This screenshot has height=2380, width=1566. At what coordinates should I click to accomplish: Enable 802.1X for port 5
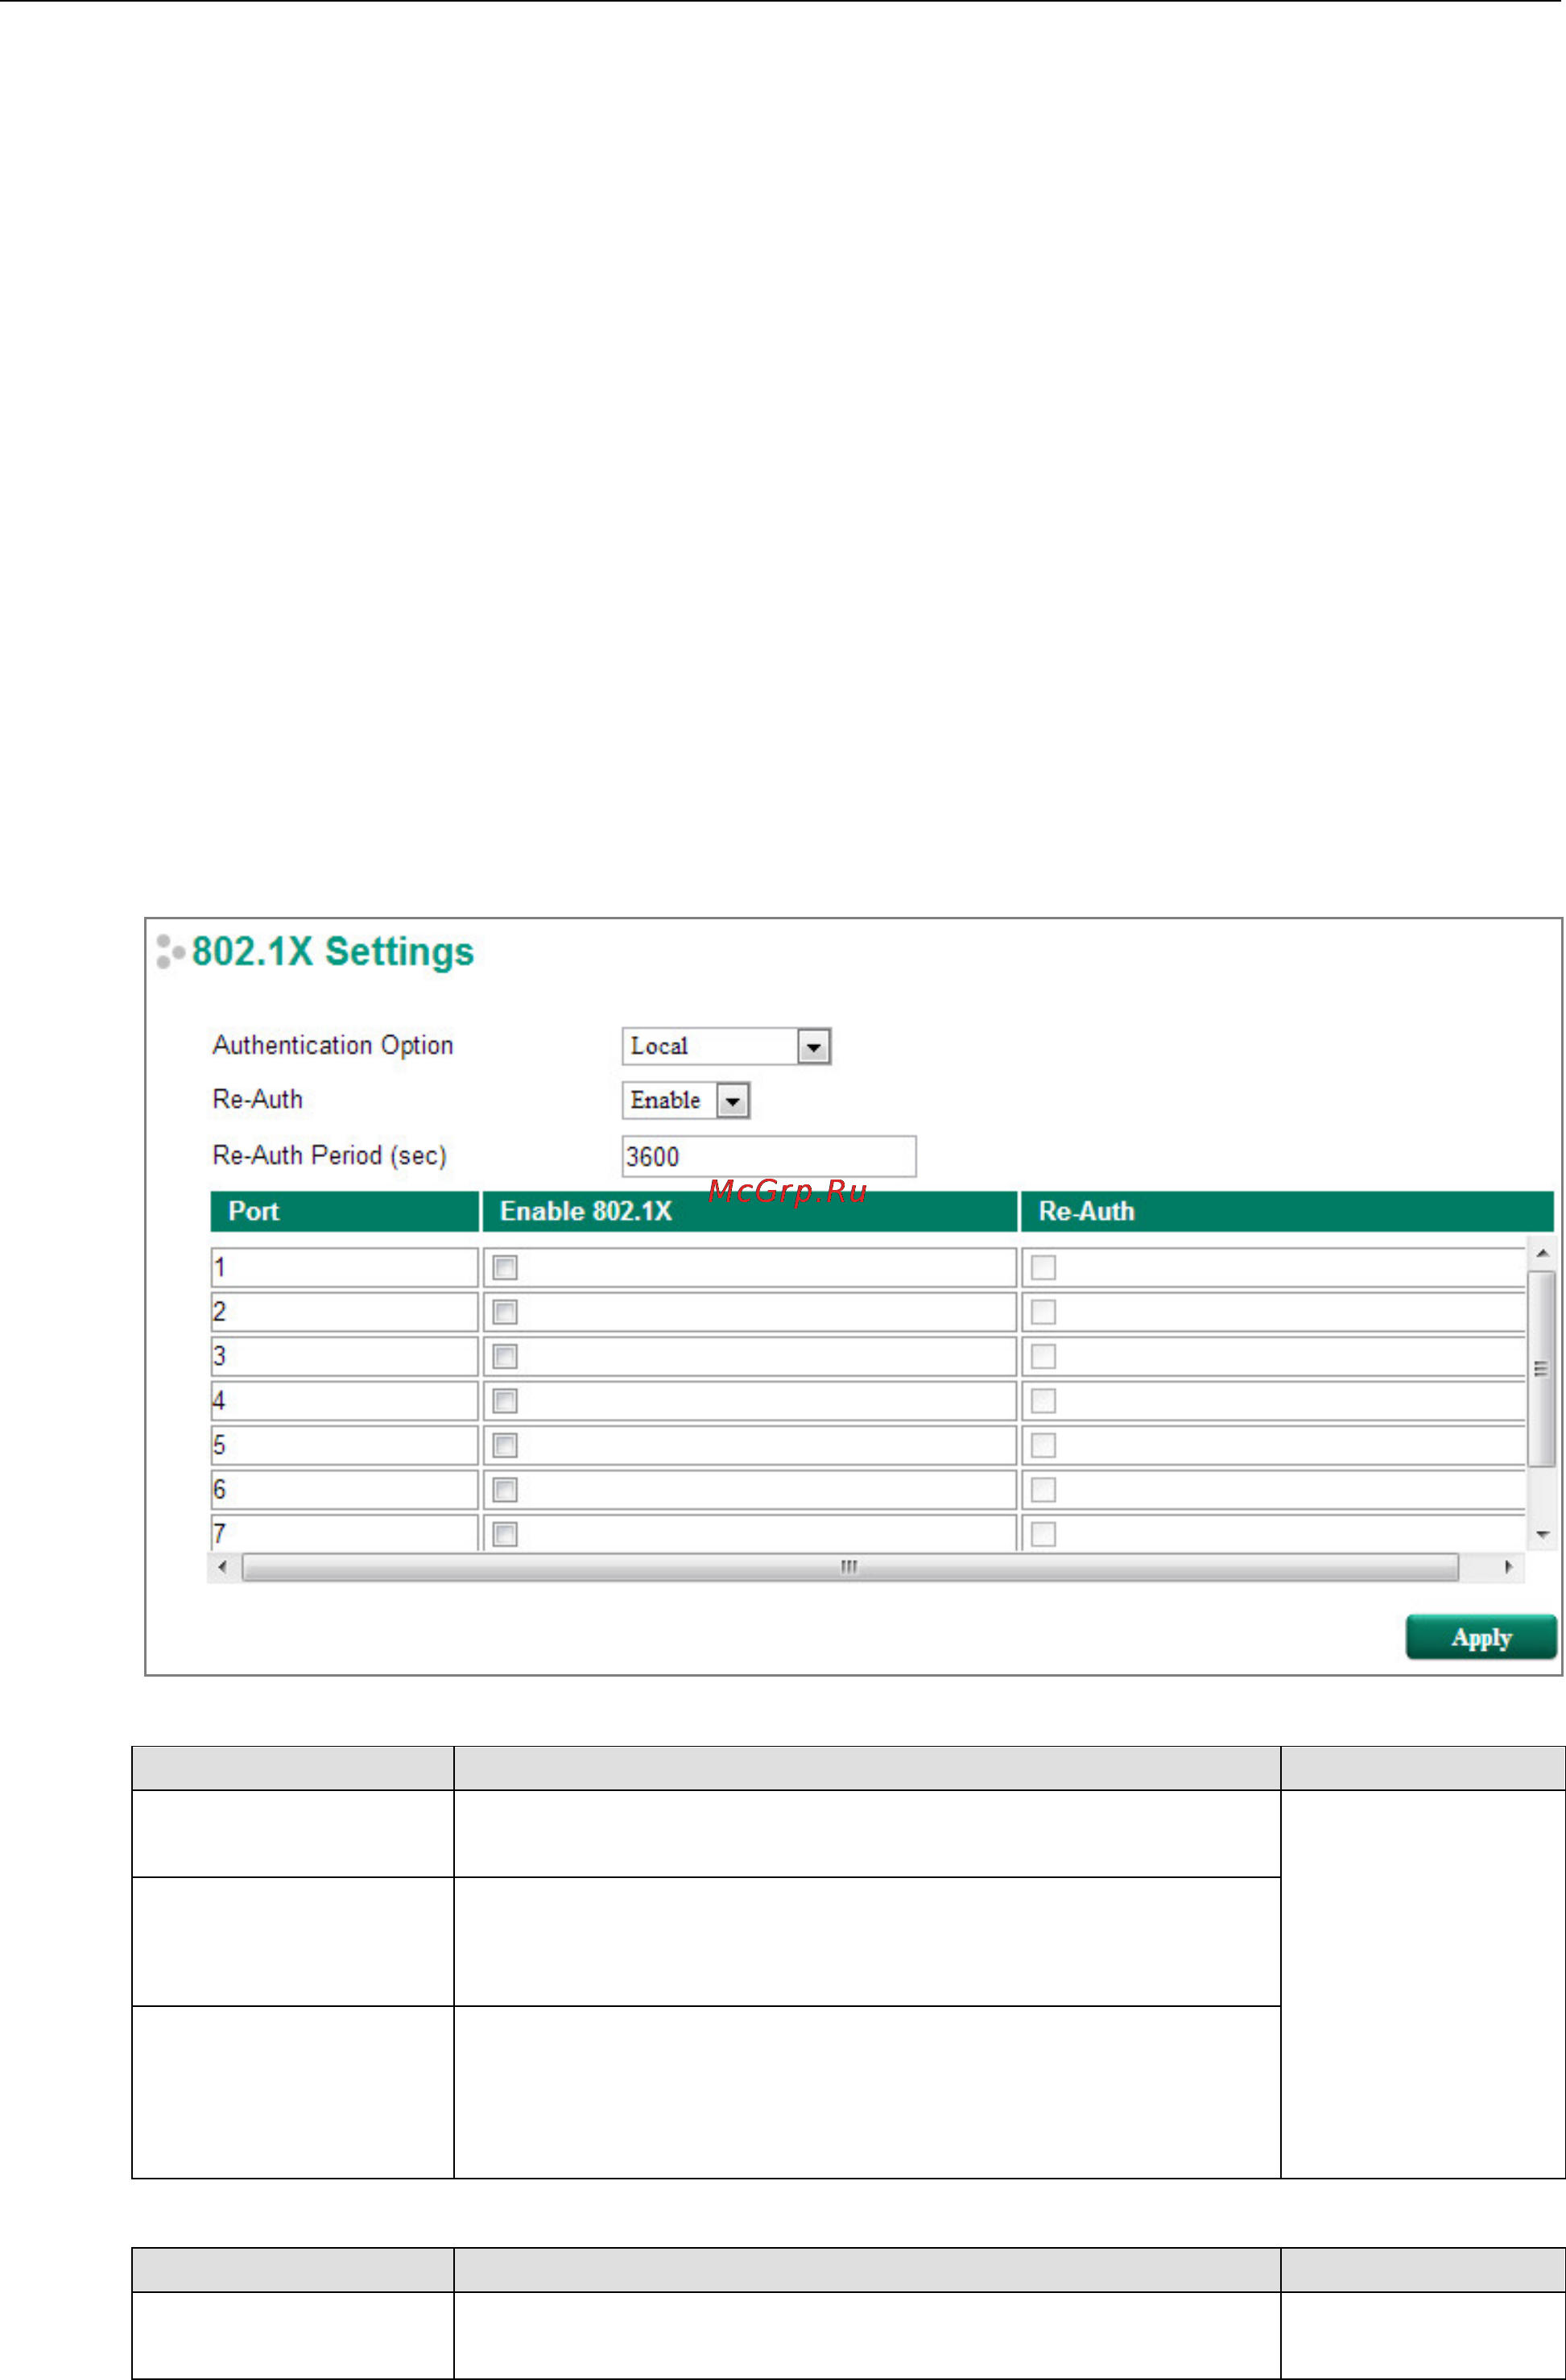[506, 1445]
